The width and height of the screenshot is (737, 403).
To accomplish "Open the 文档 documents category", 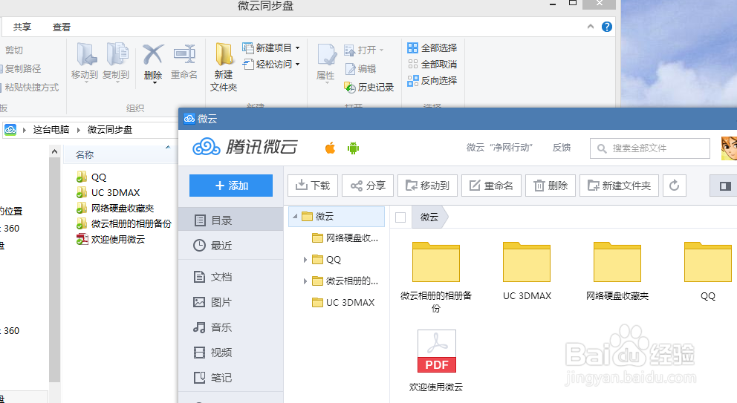I will click(231, 277).
